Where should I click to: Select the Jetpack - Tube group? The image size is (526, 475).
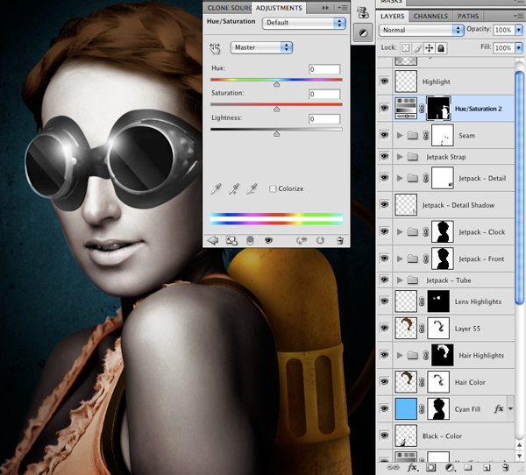point(446,280)
